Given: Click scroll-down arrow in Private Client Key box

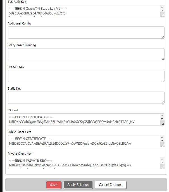Looking at the screenshot, I should click(x=162, y=162).
